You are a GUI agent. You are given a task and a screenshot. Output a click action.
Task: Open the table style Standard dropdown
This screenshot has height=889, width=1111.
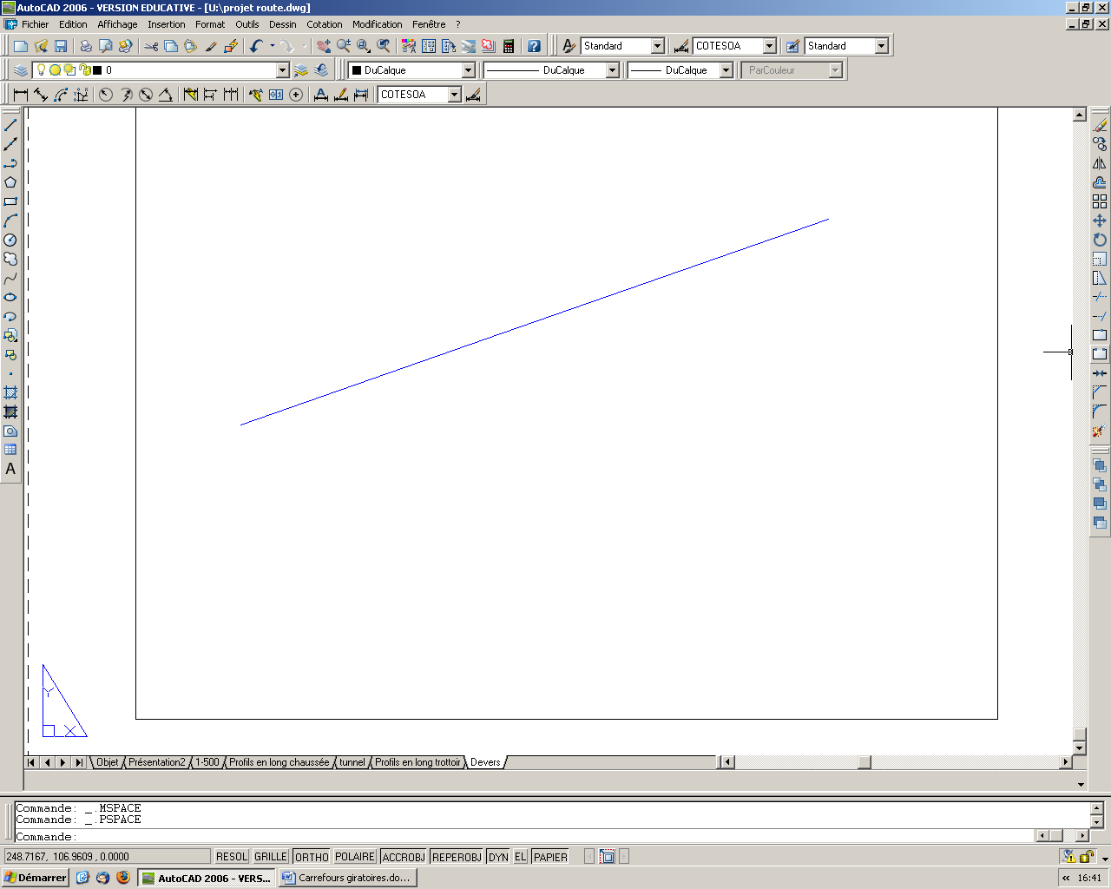tap(882, 46)
